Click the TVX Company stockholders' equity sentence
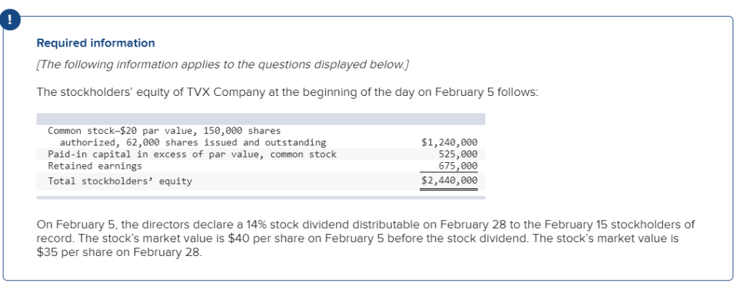 click(x=287, y=92)
